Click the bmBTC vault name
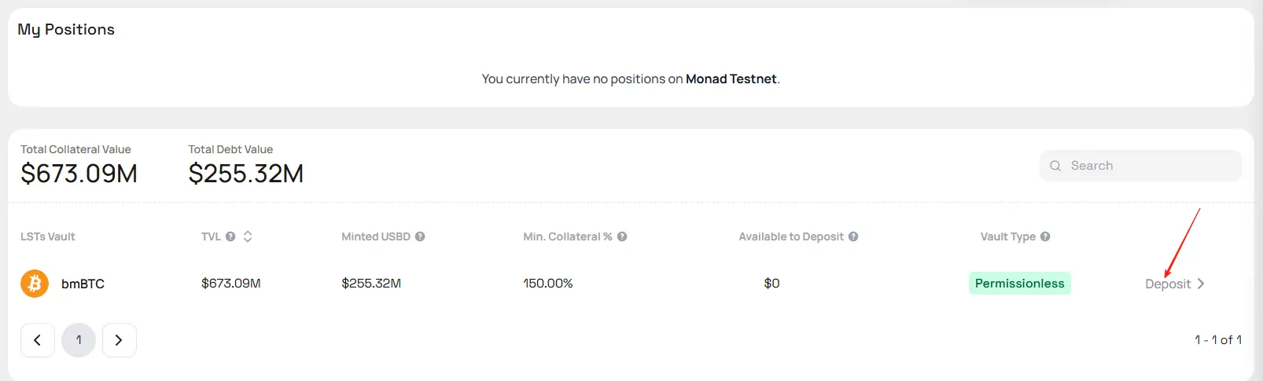The image size is (1263, 381). click(x=83, y=284)
